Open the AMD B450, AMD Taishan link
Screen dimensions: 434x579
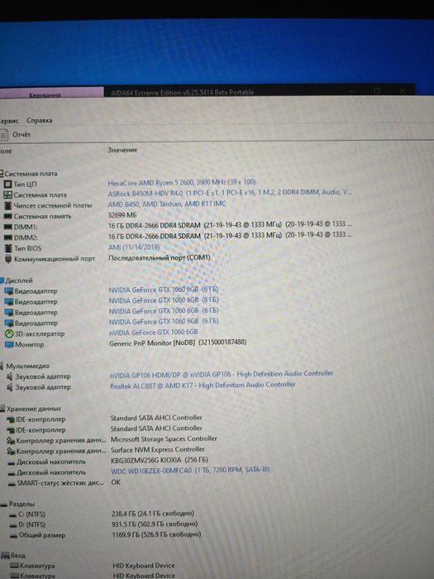167,203
